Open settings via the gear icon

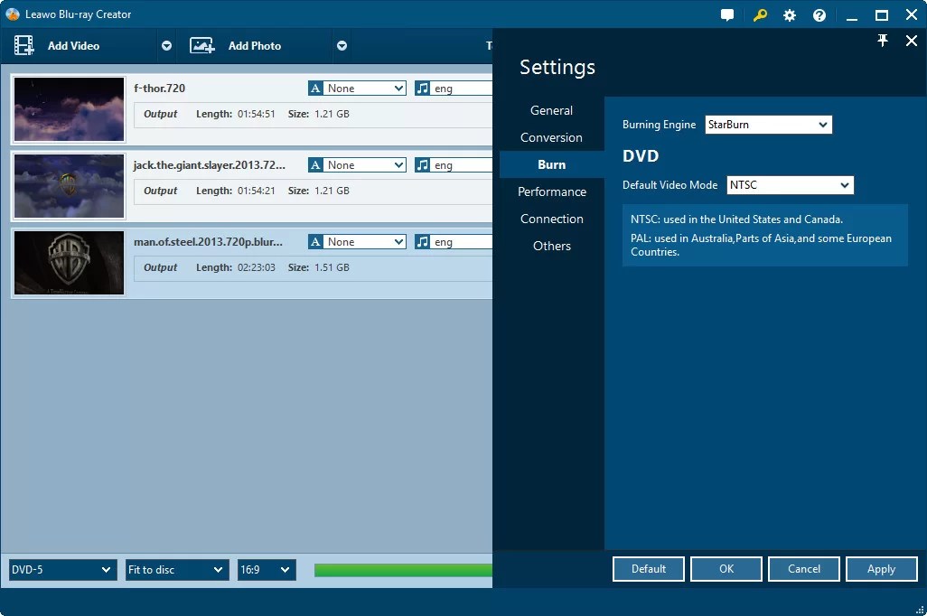pos(789,14)
